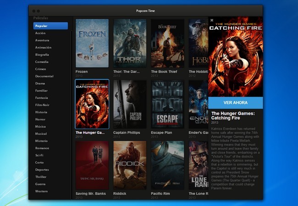Click 'The Book Thief' title text
Image resolution: width=298 pixels, height=206 pixels.
(x=164, y=71)
